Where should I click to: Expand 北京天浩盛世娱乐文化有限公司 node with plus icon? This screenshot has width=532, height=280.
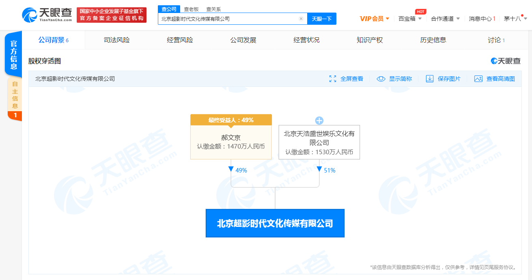(319, 121)
